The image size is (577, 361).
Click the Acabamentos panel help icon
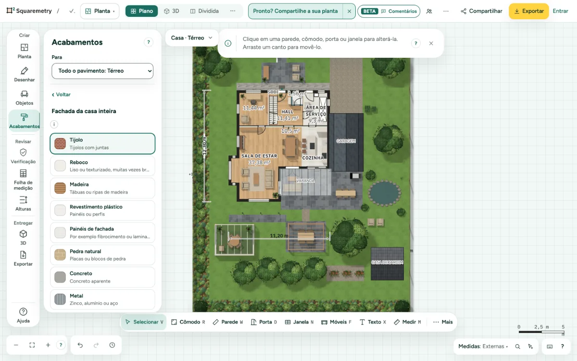point(149,42)
